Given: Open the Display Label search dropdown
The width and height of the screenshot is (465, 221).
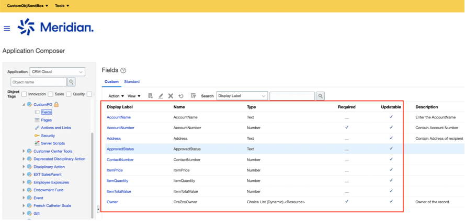Looking at the screenshot, I should [242, 96].
